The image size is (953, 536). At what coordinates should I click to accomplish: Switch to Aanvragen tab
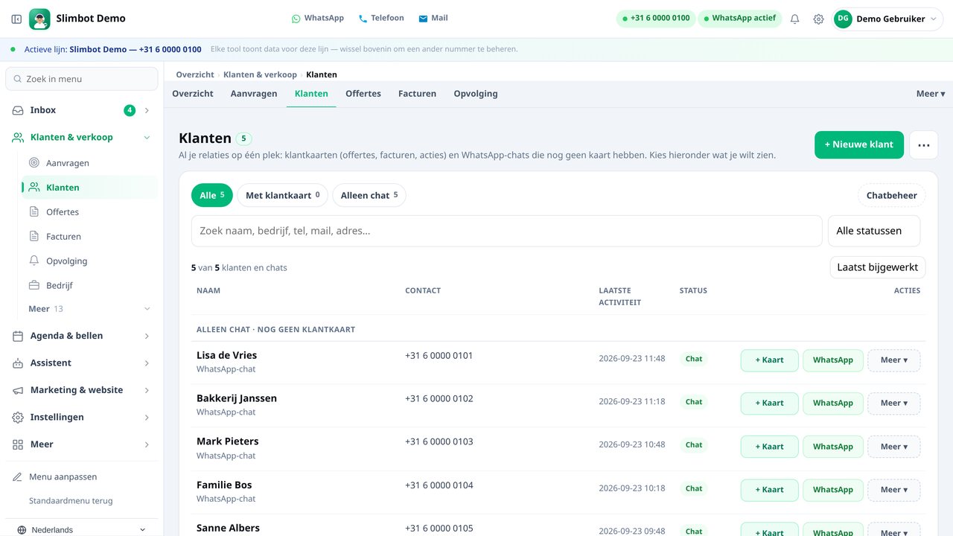pyautogui.click(x=254, y=94)
